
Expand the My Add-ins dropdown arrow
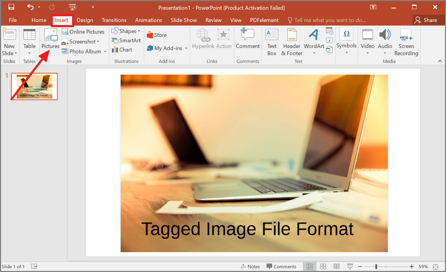tap(186, 49)
